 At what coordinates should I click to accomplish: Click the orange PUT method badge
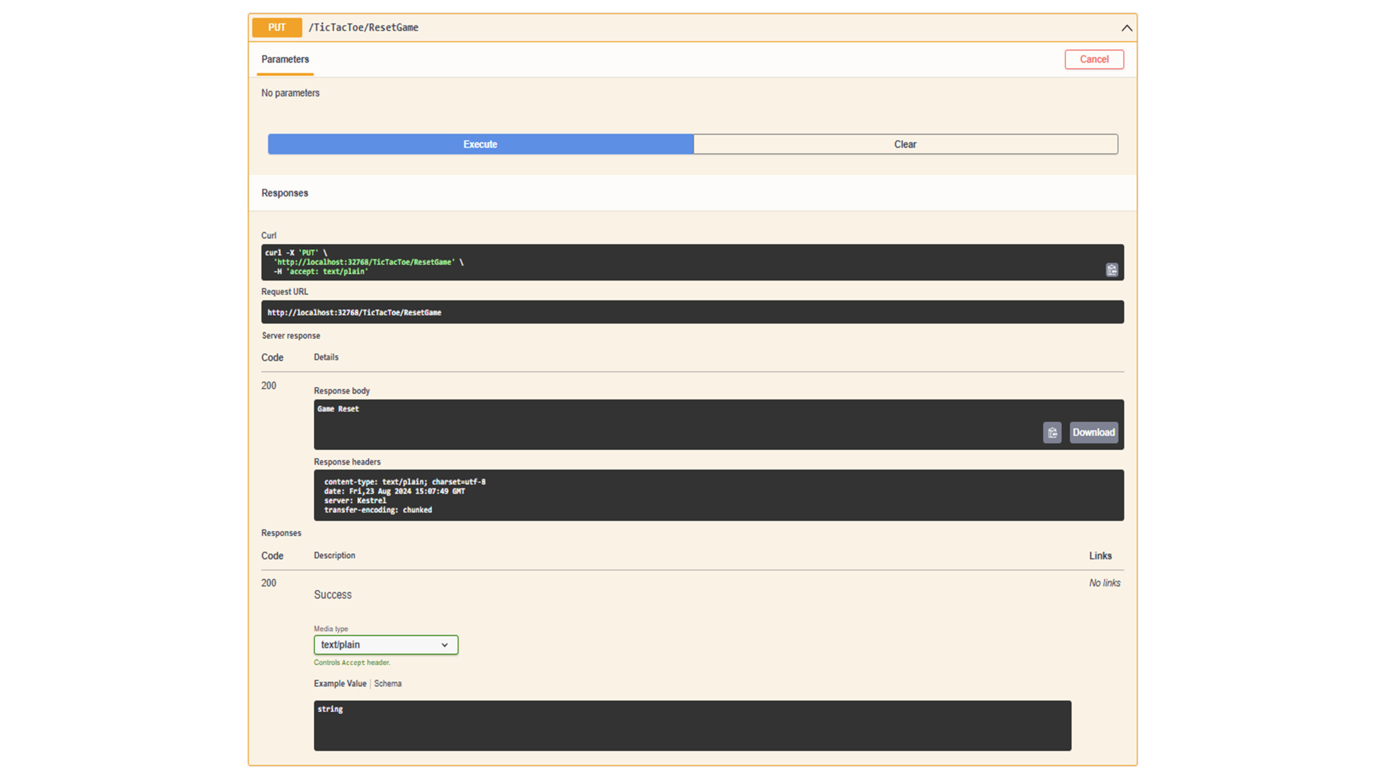pos(277,28)
